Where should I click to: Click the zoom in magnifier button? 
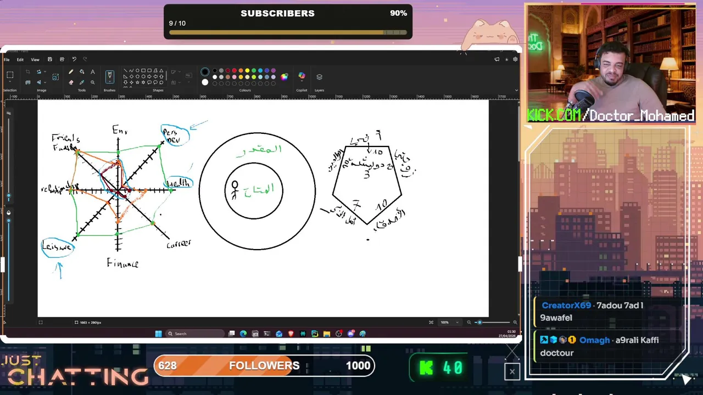[515, 322]
